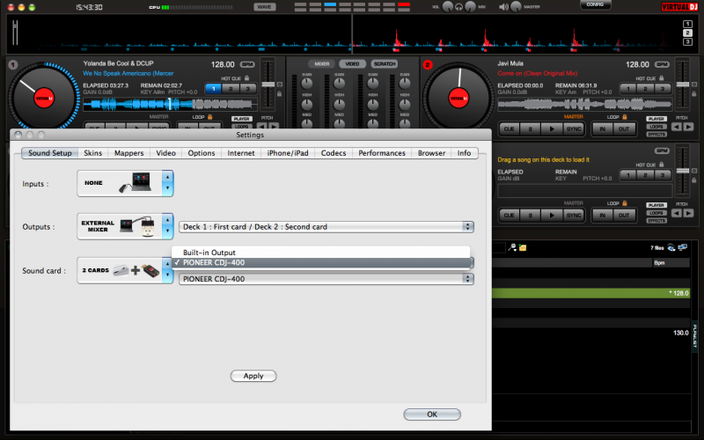Toggle the HOT CUE lock on deck 1

coord(247,78)
